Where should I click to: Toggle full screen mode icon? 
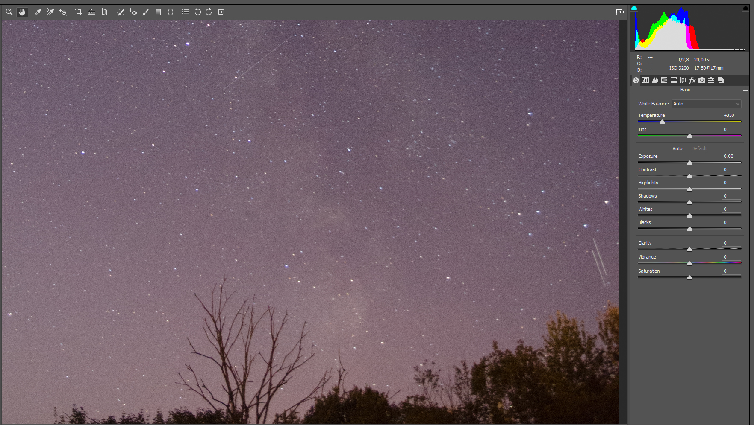tap(620, 12)
